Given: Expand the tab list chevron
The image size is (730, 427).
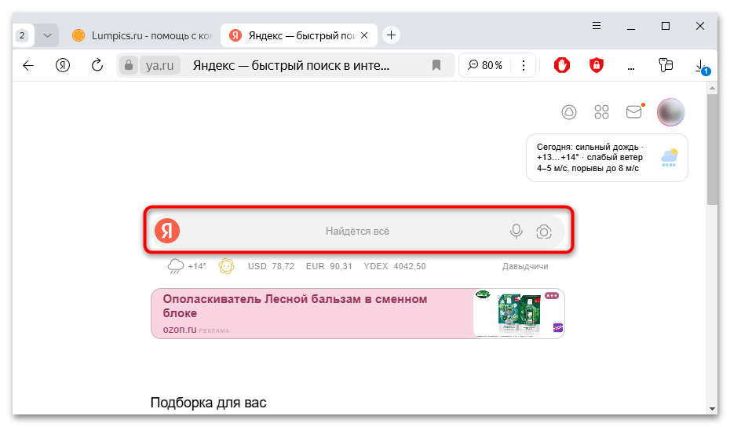Looking at the screenshot, I should (x=47, y=35).
